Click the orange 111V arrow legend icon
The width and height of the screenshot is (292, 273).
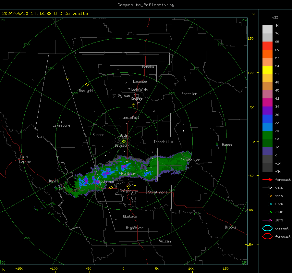267,196
